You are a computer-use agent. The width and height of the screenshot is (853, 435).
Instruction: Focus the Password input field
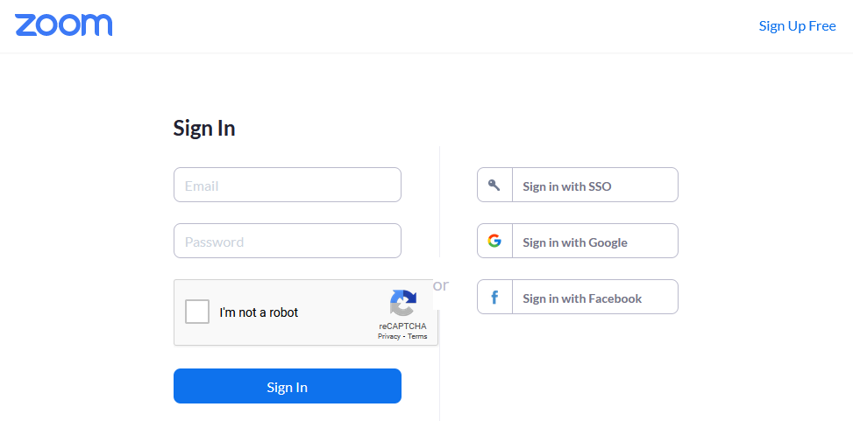(288, 241)
